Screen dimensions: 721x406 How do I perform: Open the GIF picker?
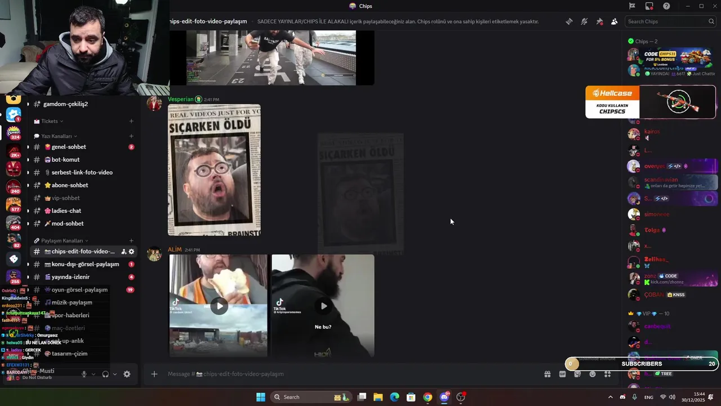pyautogui.click(x=562, y=374)
